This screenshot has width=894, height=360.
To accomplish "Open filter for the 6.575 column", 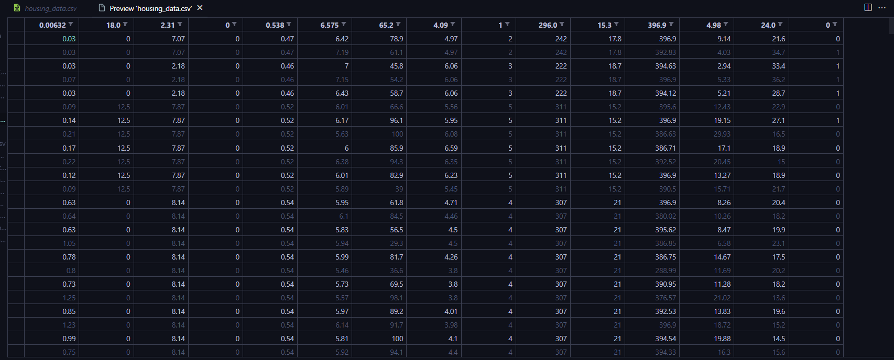I will 343,25.
